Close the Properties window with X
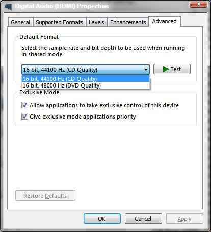 pos(198,4)
